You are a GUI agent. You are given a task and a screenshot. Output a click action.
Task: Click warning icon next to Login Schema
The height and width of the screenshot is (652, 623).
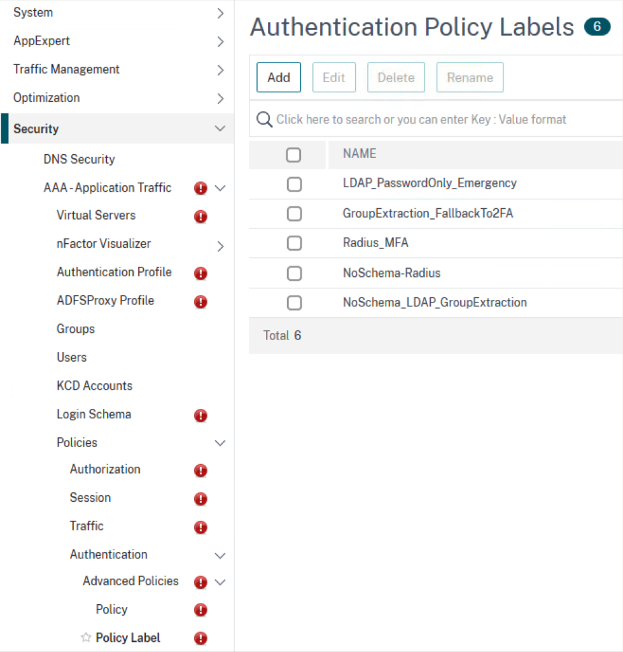200,415
